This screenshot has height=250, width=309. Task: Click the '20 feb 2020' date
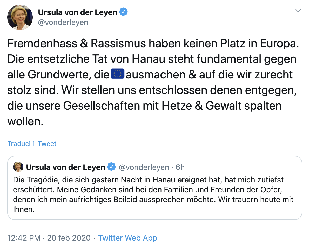click(69, 238)
